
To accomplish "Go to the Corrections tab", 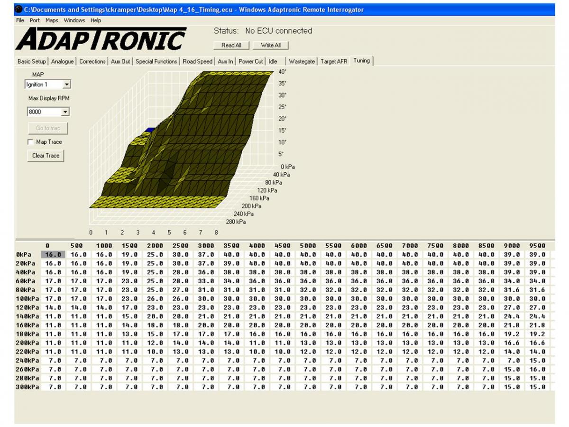I will pyautogui.click(x=92, y=61).
